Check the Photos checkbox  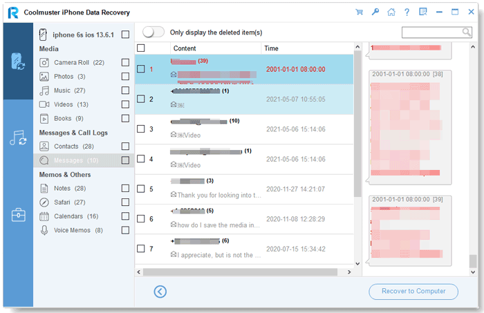point(125,77)
